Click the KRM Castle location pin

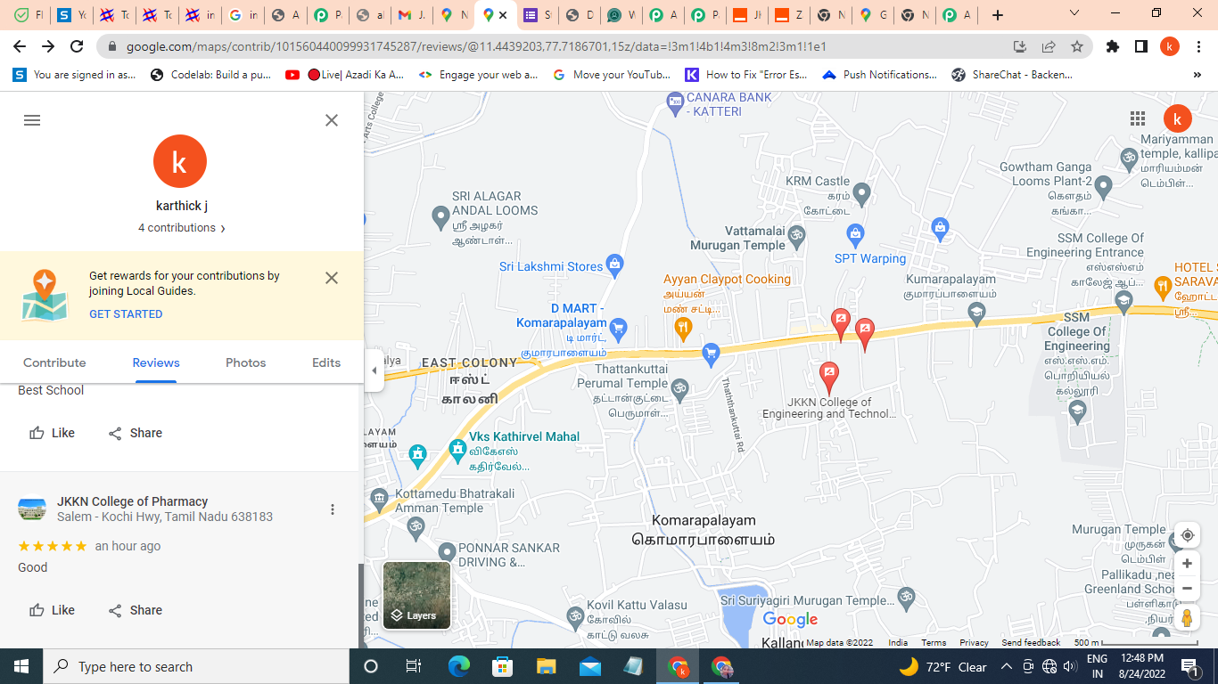(861, 192)
